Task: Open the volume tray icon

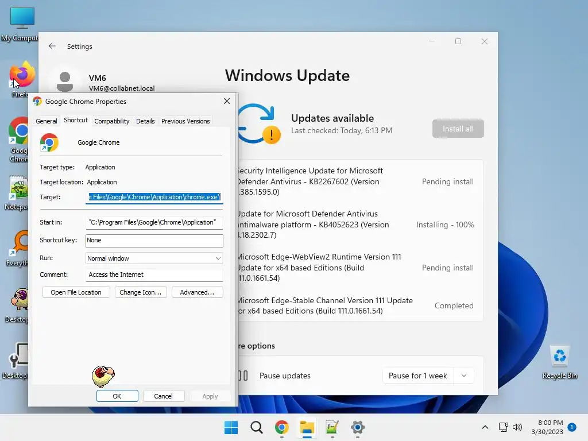Action: [517, 427]
